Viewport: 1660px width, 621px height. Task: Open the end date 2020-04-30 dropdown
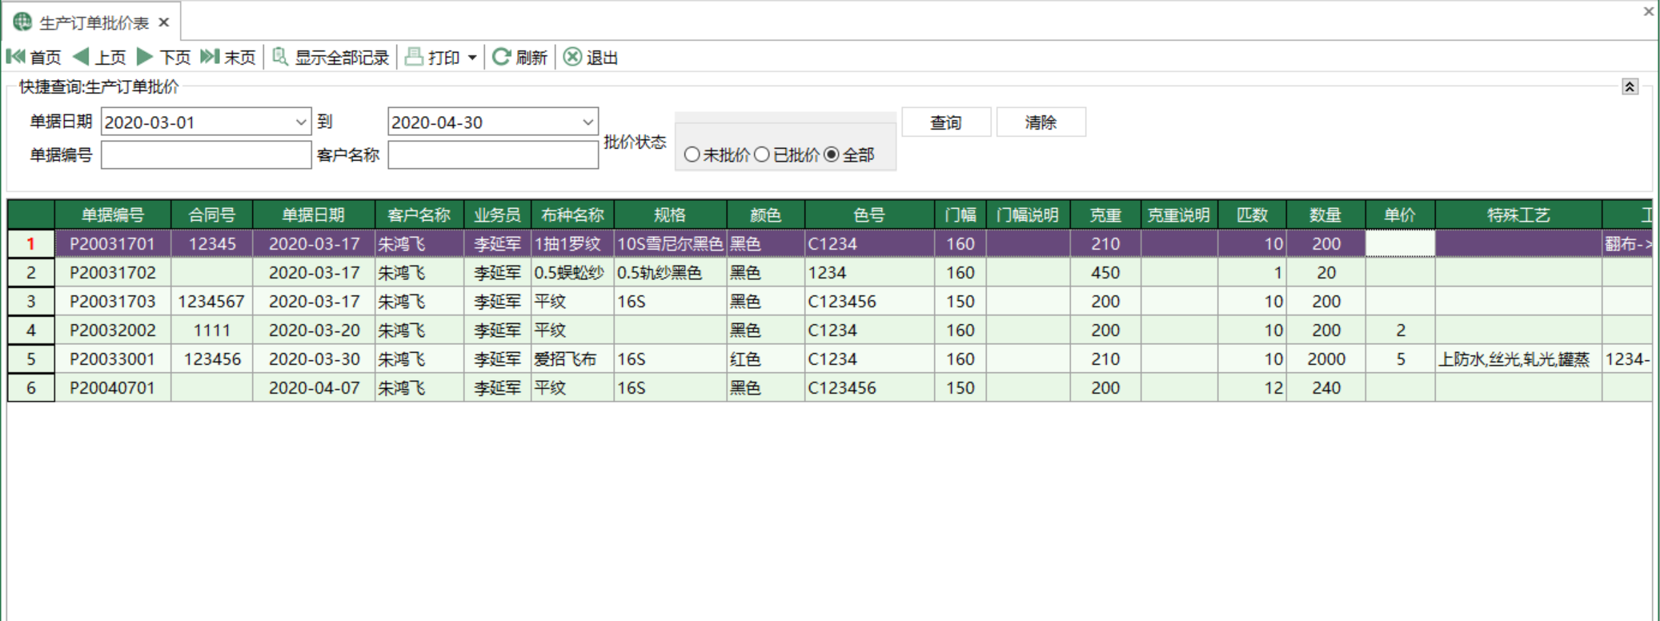[x=588, y=122]
